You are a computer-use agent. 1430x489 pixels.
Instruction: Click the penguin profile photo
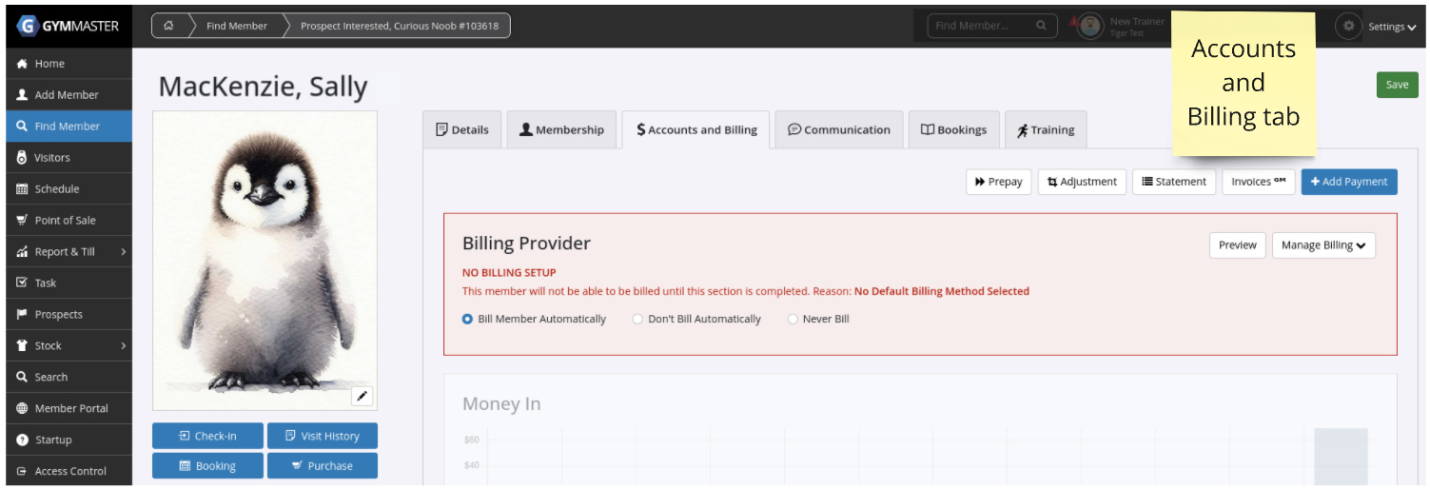264,257
